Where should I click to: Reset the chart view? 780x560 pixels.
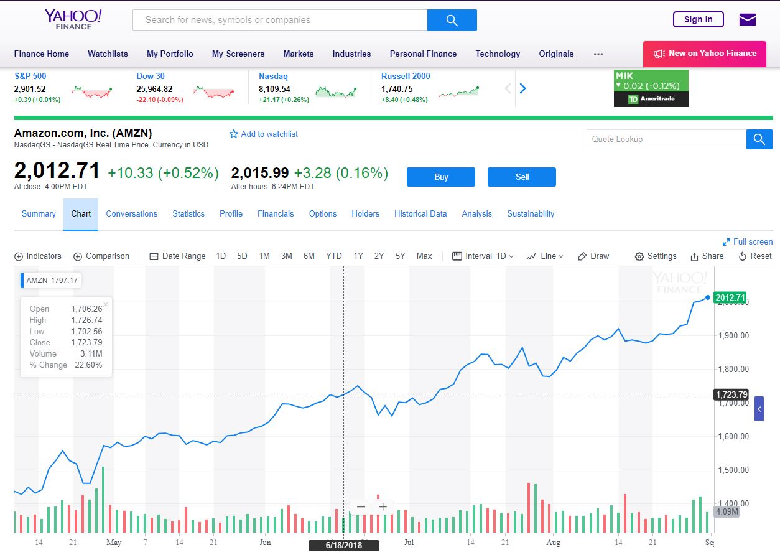click(x=755, y=256)
